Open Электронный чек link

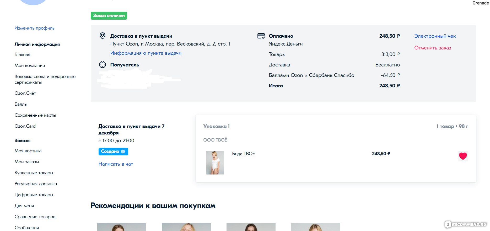(435, 36)
